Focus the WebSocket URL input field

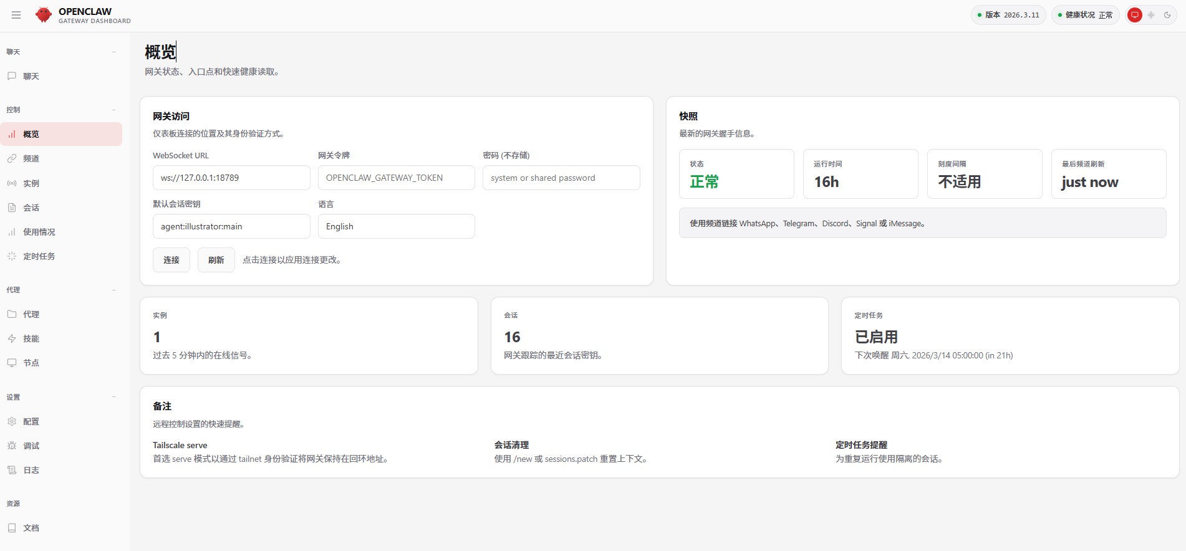(x=231, y=178)
